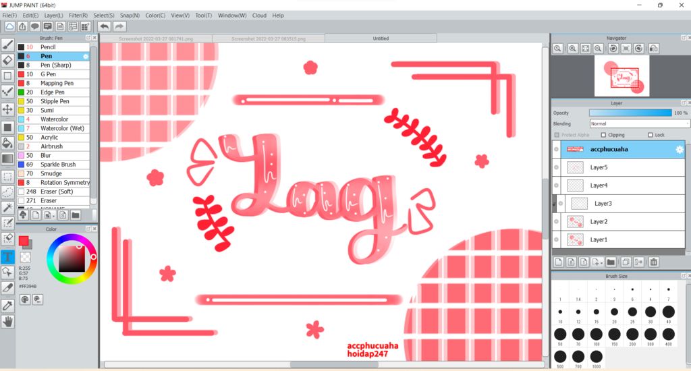Click the Navigator canvas thumbnail
The image size is (691, 371).
621,76
